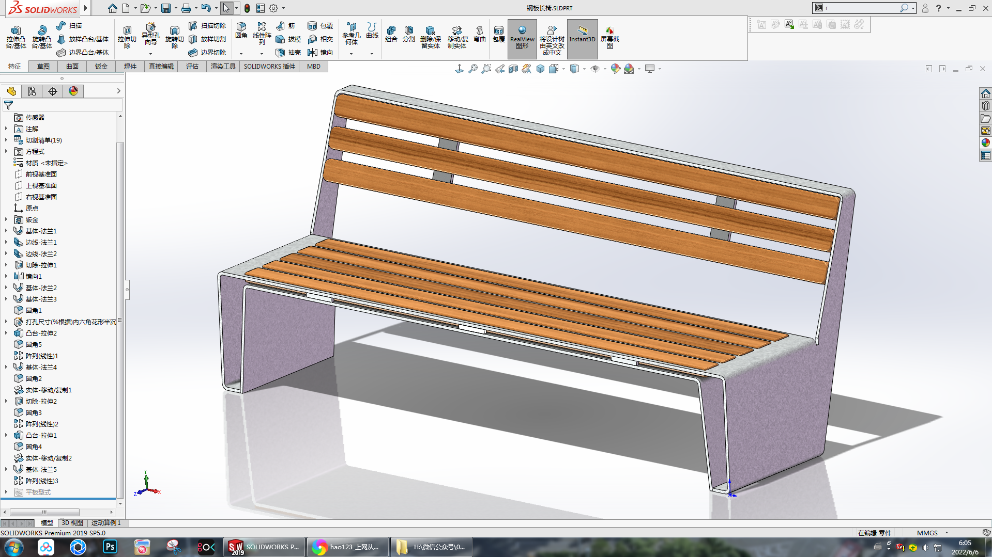Switch to the 运动算例 1 motion study tab

pyautogui.click(x=106, y=523)
